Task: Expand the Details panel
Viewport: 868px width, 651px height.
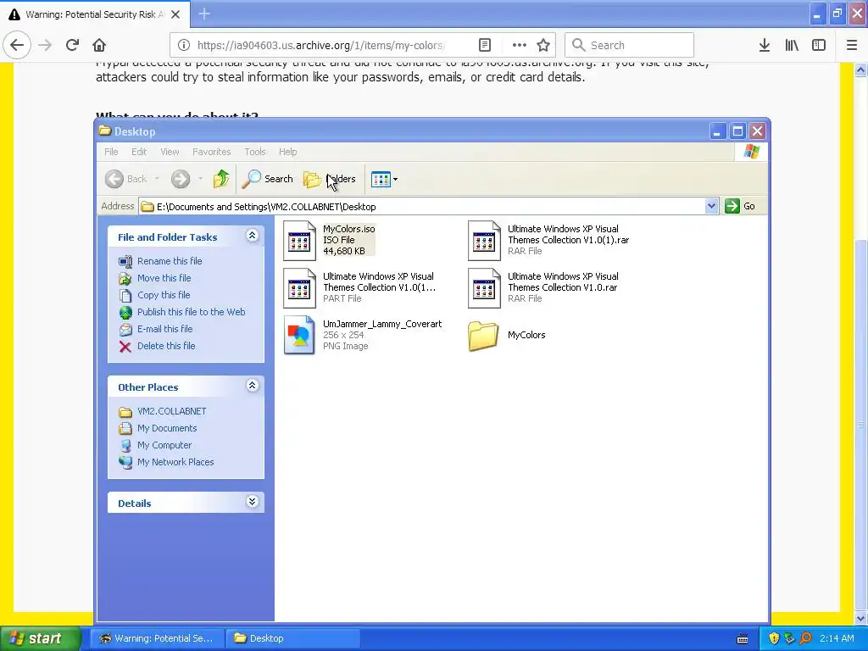Action: click(252, 502)
